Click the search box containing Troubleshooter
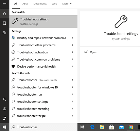 43,127
